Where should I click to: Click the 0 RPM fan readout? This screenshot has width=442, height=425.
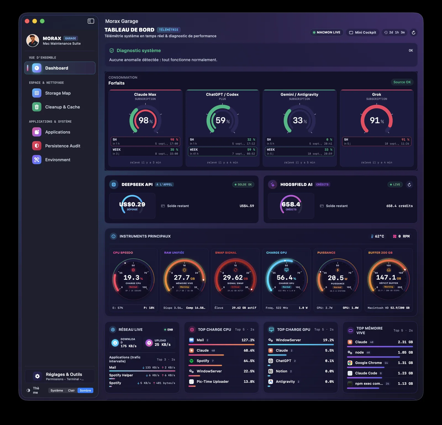pos(401,236)
